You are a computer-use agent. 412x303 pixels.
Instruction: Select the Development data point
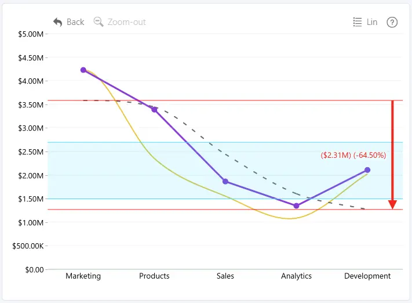(367, 170)
